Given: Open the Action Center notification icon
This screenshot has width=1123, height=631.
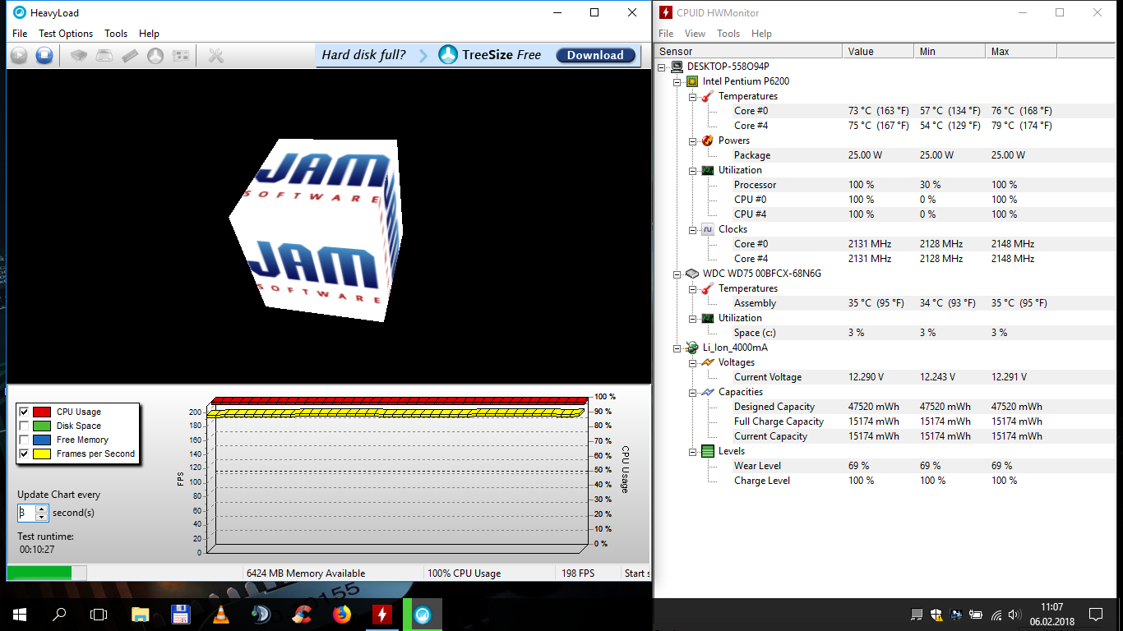Looking at the screenshot, I should coord(1096,614).
